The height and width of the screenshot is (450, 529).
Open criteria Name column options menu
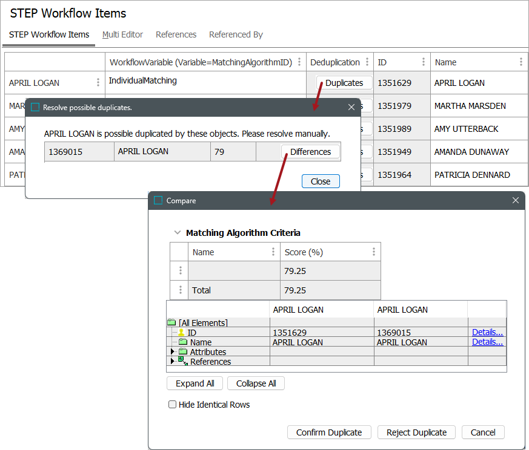[x=273, y=252]
